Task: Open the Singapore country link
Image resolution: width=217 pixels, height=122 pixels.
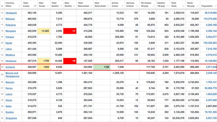Action: [x=11, y=118]
